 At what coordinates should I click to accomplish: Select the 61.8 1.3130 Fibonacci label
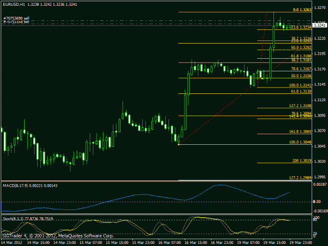(x=301, y=91)
